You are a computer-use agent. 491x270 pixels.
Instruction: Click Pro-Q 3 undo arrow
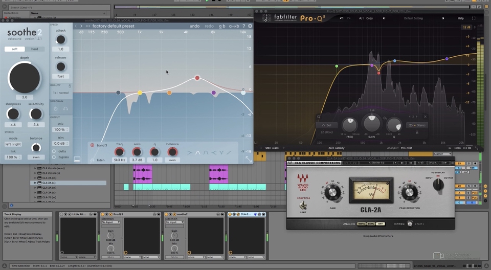coord(342,18)
